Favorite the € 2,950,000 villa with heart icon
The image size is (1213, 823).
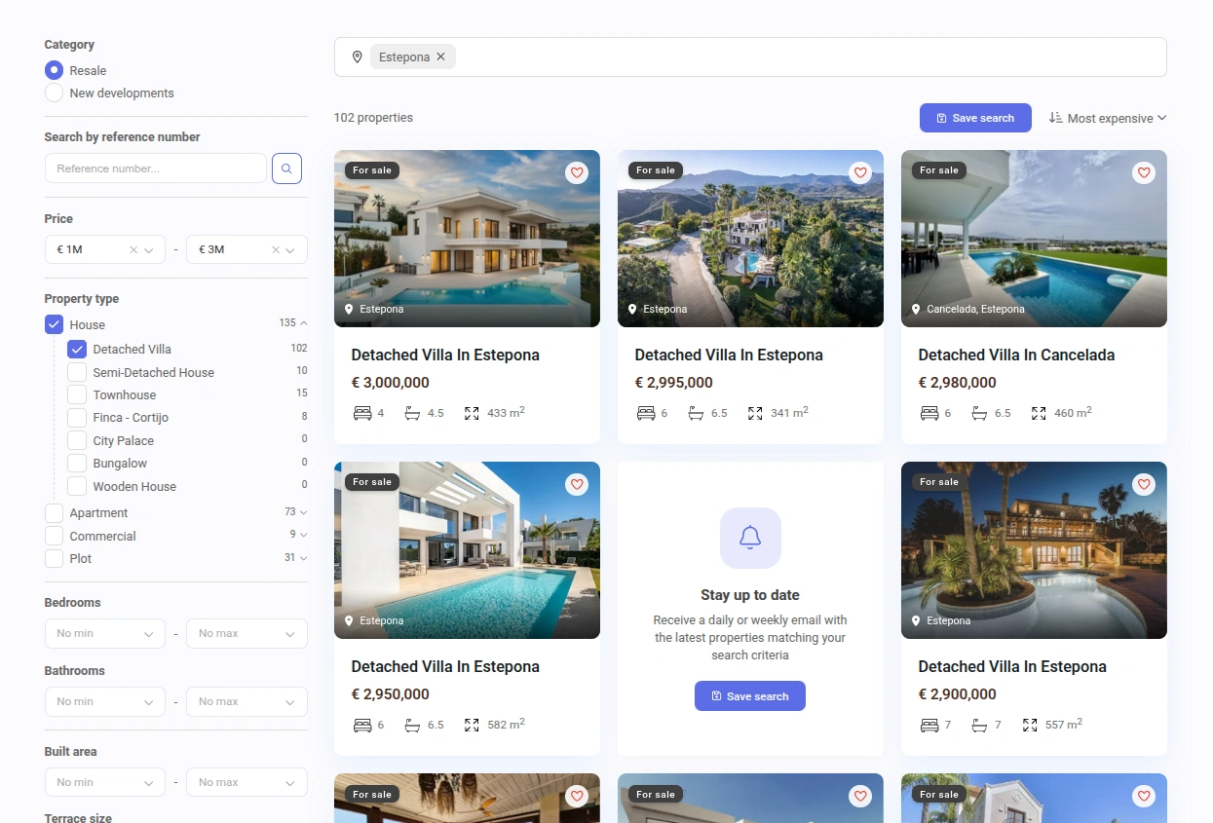tap(577, 484)
